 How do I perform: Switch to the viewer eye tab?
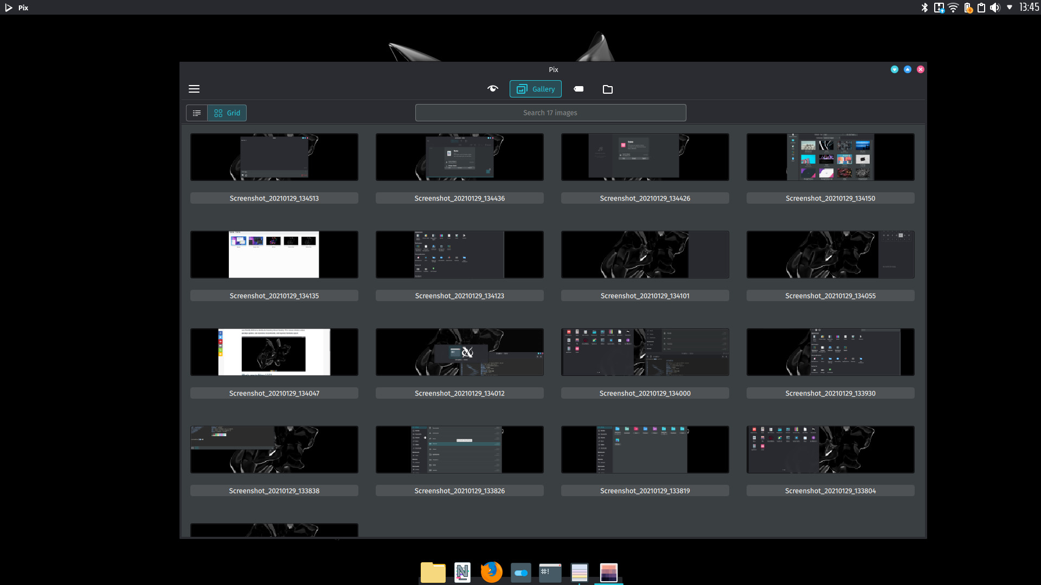pos(492,89)
